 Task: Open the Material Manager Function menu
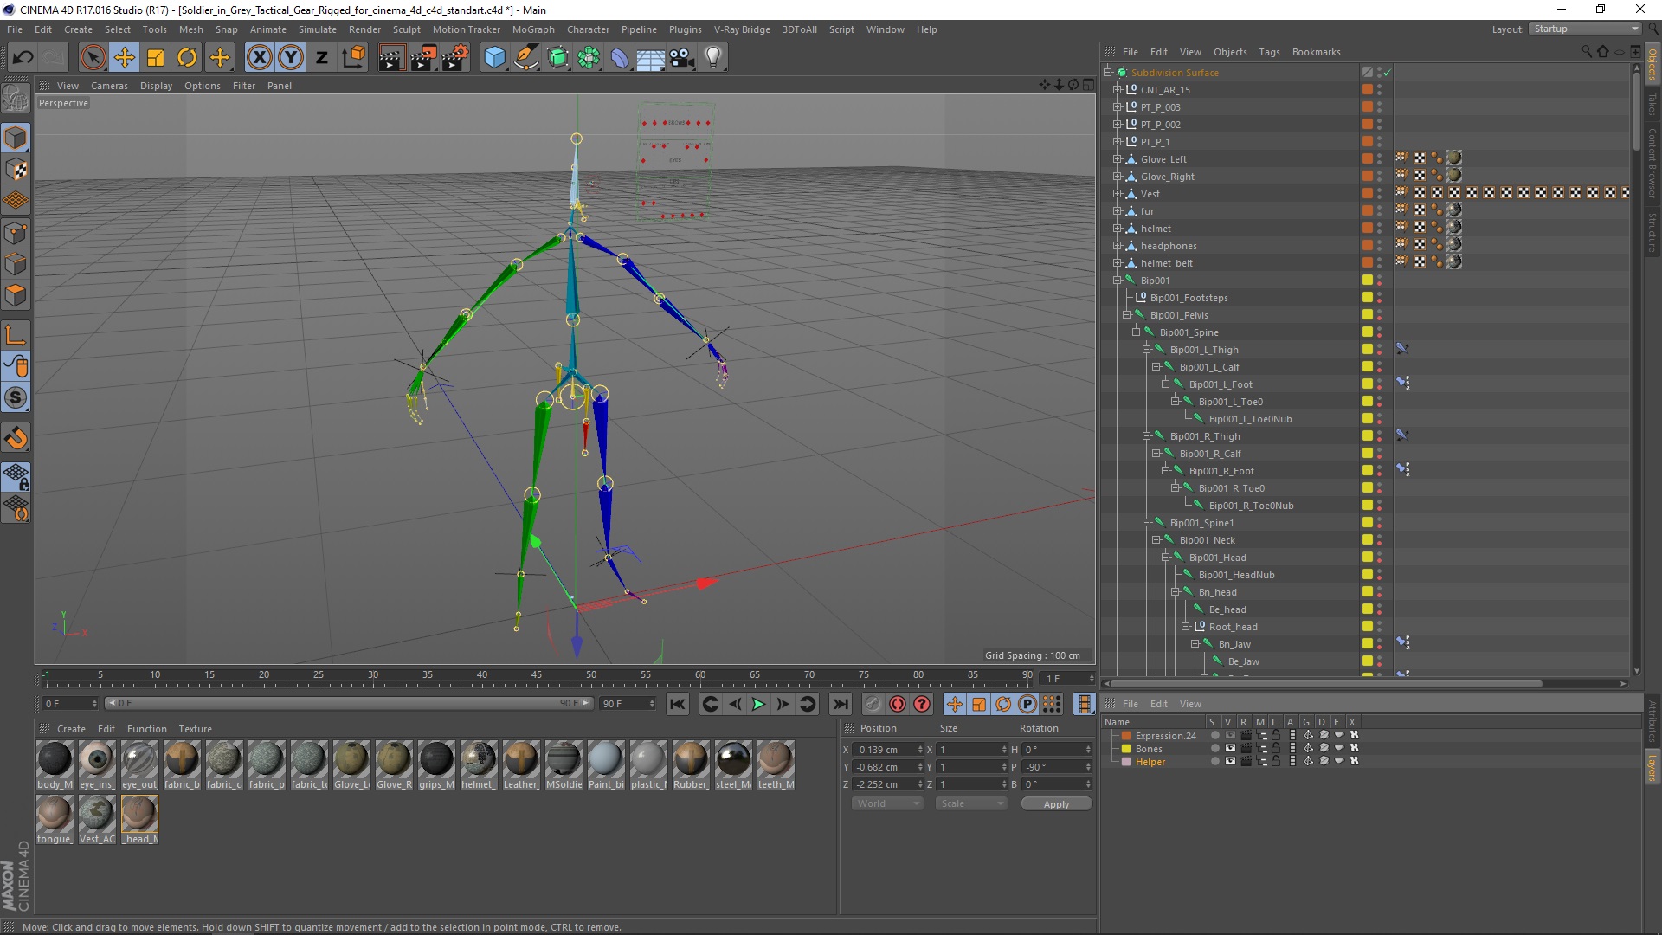pyautogui.click(x=147, y=729)
